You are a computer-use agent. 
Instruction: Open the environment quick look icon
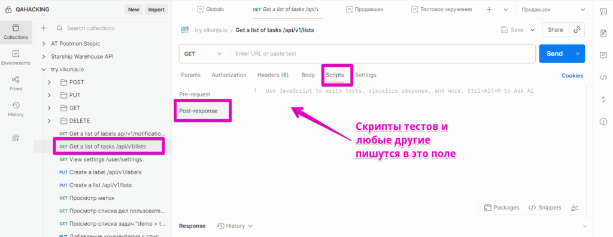pos(603,12)
